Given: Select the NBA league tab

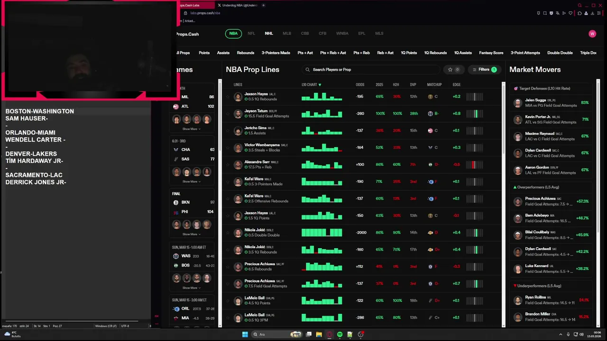Looking at the screenshot, I should tap(233, 34).
